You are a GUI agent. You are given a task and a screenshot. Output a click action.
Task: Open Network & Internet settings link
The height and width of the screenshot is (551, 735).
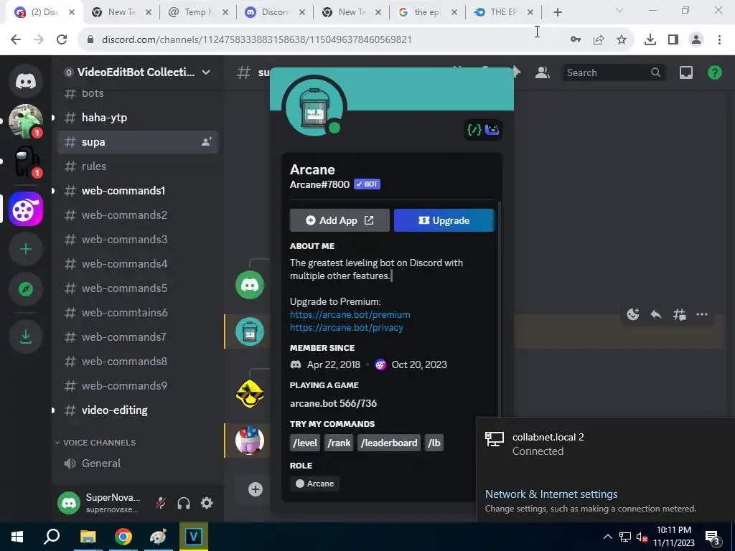[551, 494]
